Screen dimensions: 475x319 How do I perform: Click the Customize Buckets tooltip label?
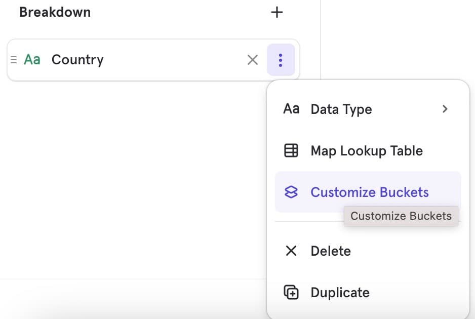tap(401, 216)
